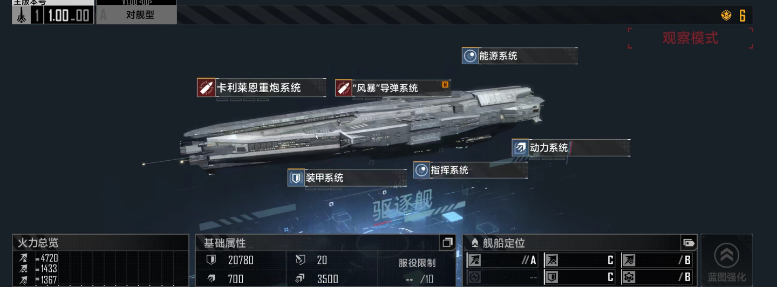Select the top-right B-rated role slot
Screen dimensions: 777x287
click(x=657, y=261)
